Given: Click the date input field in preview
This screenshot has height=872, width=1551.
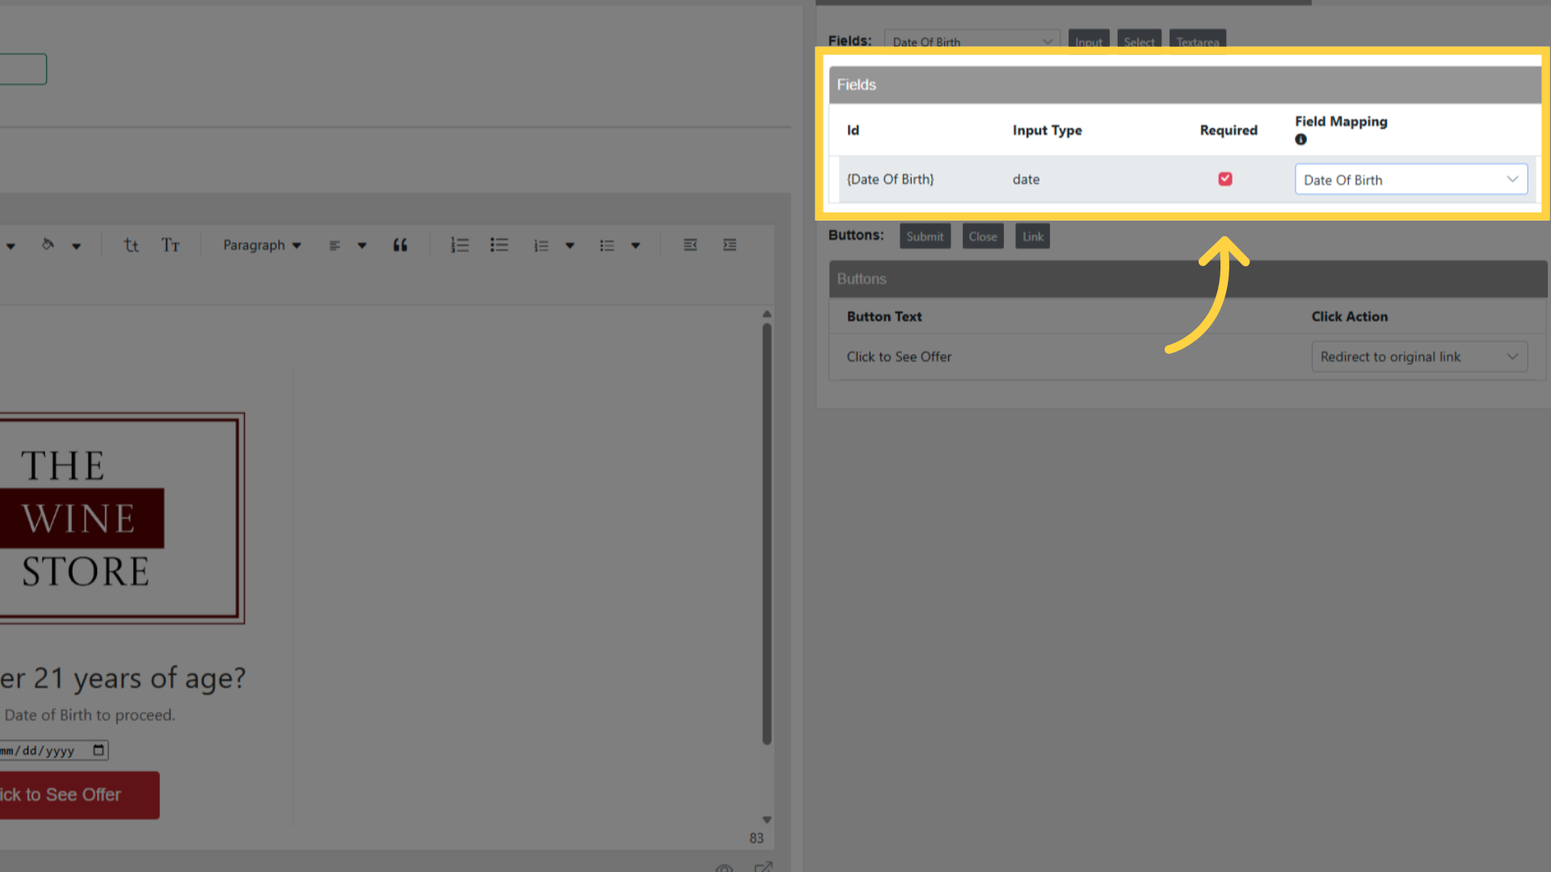Looking at the screenshot, I should pos(53,750).
